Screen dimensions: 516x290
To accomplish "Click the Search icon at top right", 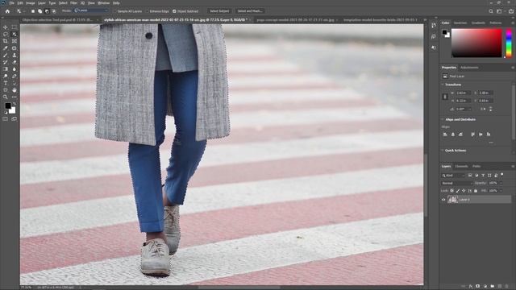I will pos(491,11).
